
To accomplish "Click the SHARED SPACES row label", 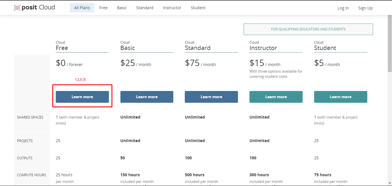I will 30,117.
